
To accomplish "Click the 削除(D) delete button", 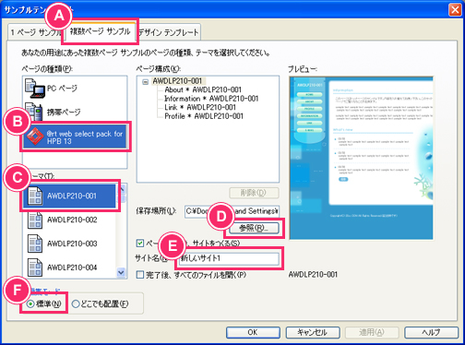I will coord(254,193).
